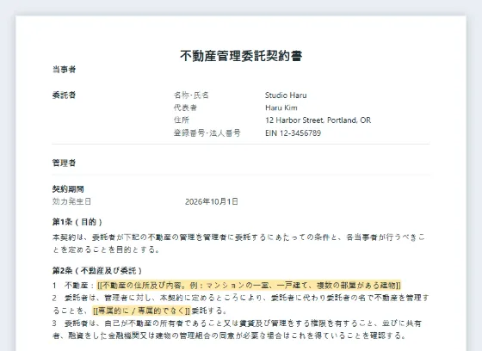Image resolution: width=482 pixels, height=351 pixels.
Task: Click the 代表者 field label
Action: [x=185, y=108]
